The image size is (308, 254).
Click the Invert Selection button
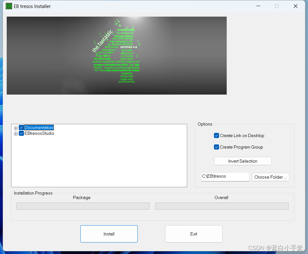point(243,161)
